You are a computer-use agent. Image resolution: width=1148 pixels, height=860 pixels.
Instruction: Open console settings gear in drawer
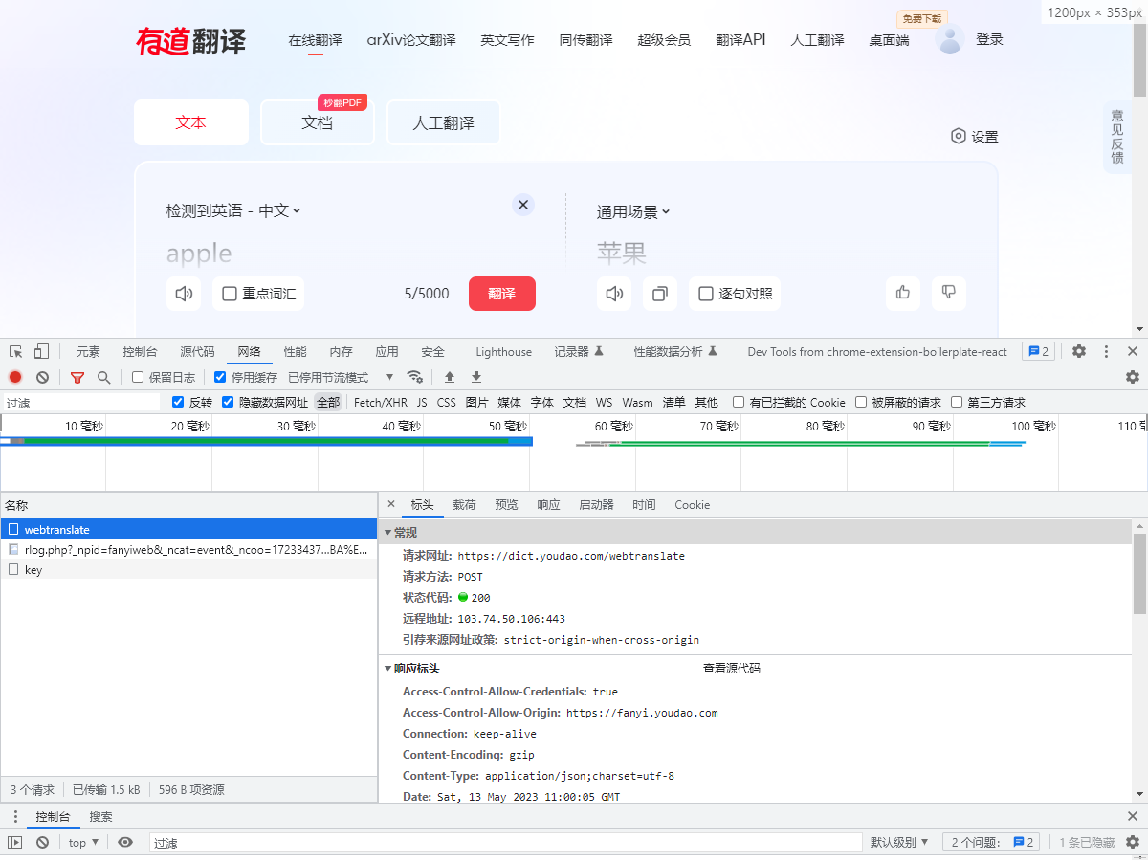point(1133,843)
